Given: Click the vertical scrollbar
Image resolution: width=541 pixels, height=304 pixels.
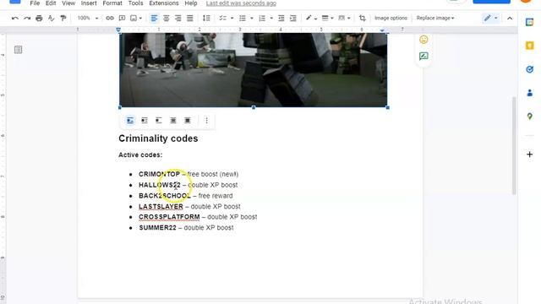Looking at the screenshot, I should pyautogui.click(x=514, y=146).
